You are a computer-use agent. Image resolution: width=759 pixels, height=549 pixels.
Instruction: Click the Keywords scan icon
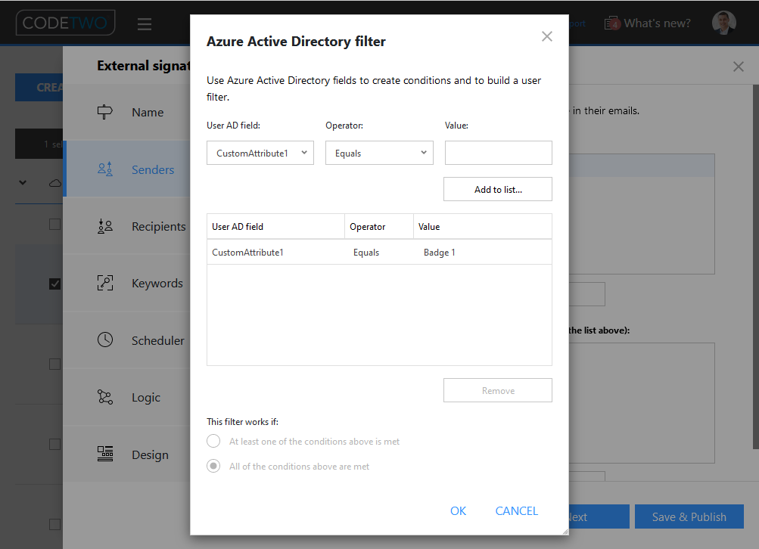click(x=105, y=284)
